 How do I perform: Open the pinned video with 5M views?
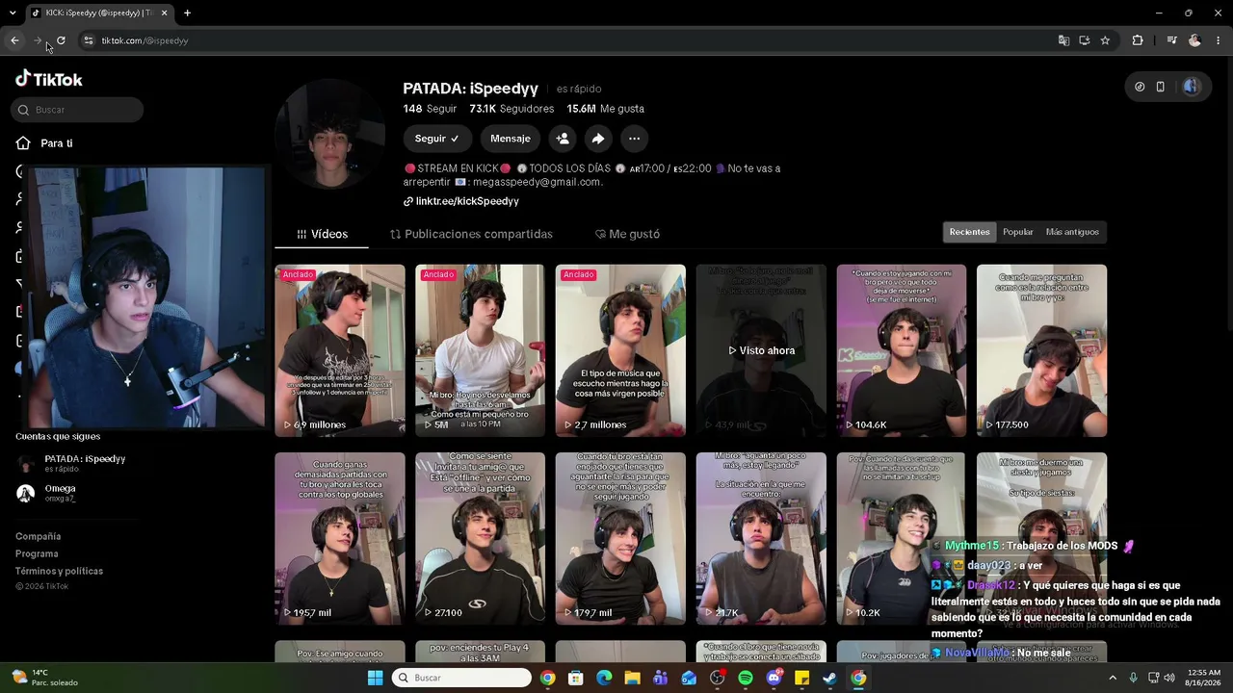(480, 350)
